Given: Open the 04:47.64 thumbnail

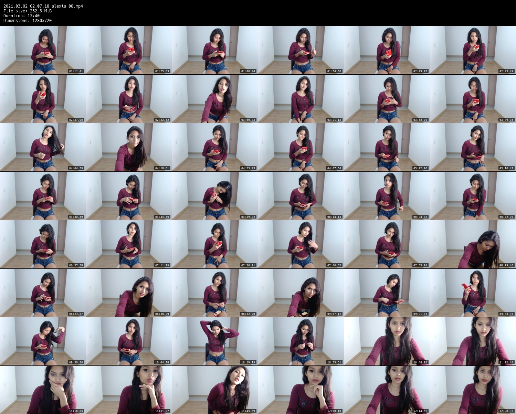Looking at the screenshot, I should click(x=301, y=147).
